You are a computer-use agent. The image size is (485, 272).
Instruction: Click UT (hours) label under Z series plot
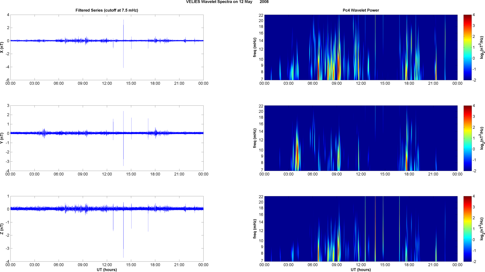pyautogui.click(x=107, y=269)
